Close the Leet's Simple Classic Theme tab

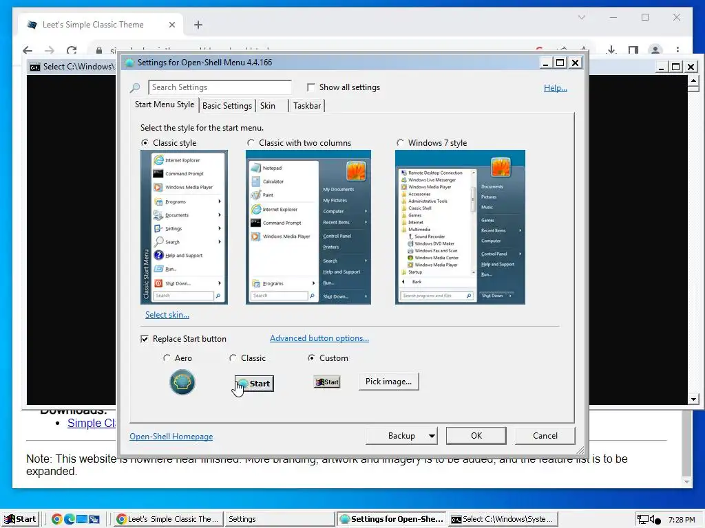tap(171, 25)
